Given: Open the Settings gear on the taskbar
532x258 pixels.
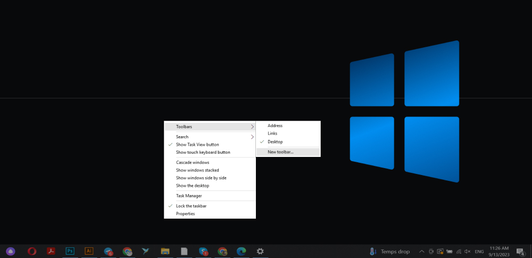Looking at the screenshot, I should (260, 251).
